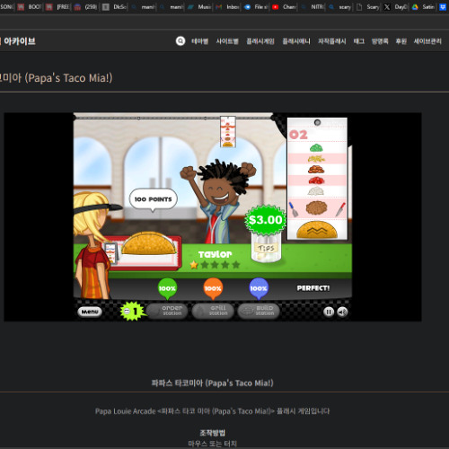Image resolution: width=449 pixels, height=449 pixels.
Task: Click the ground beef icon on order ticket
Action: pyautogui.click(x=316, y=207)
